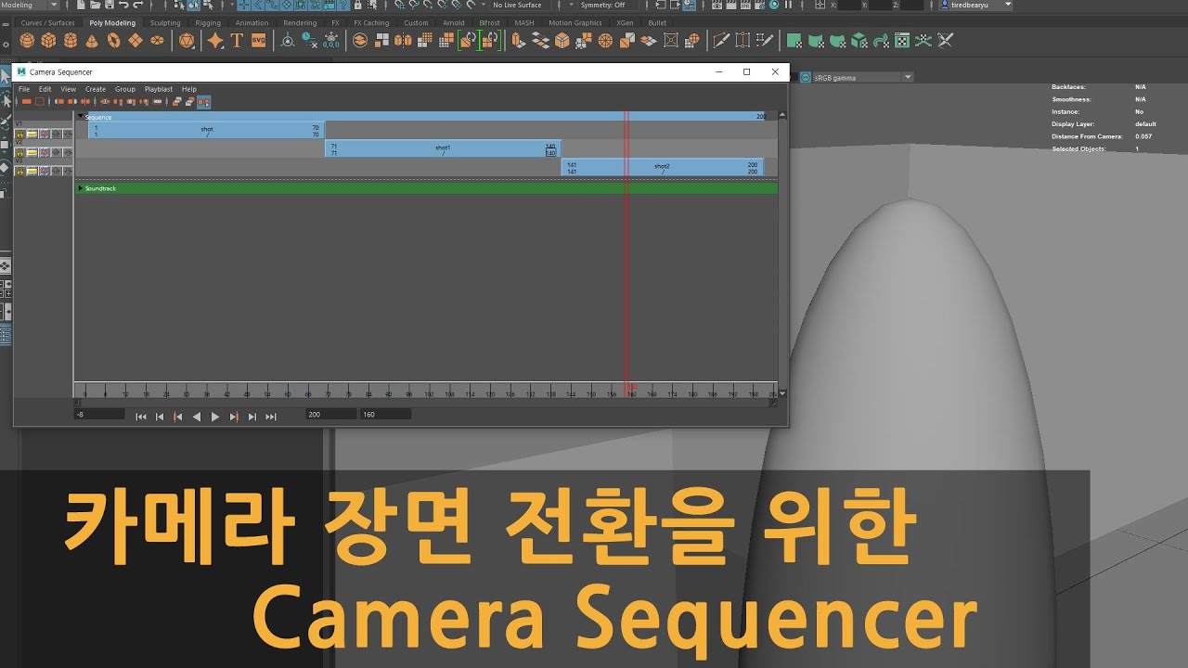Open Sequencer File menu
Screen dimensions: 1188x668
[x=24, y=89]
